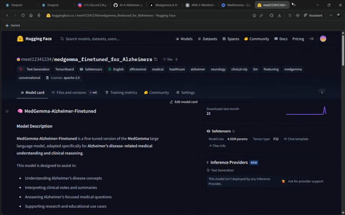Copy model name with the copy icon
Screen dimensions: 345x215
(155, 59)
